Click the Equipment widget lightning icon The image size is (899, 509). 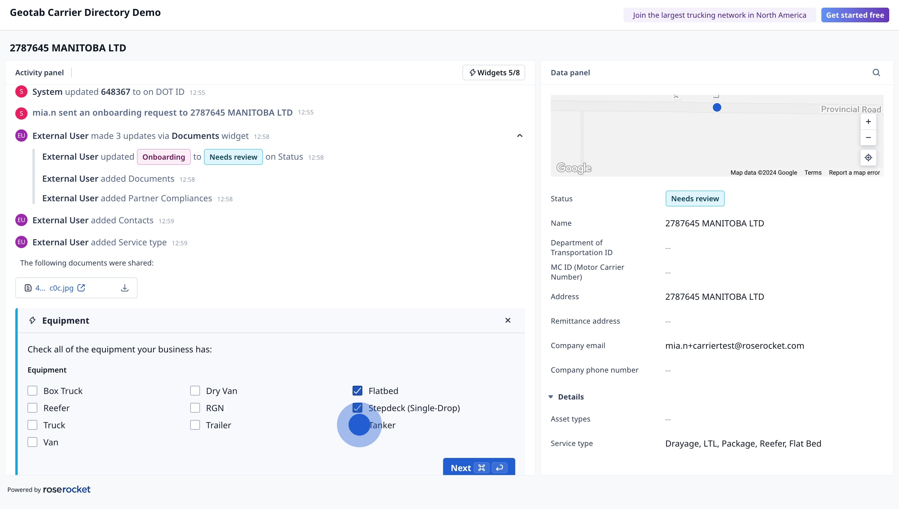[x=32, y=320]
